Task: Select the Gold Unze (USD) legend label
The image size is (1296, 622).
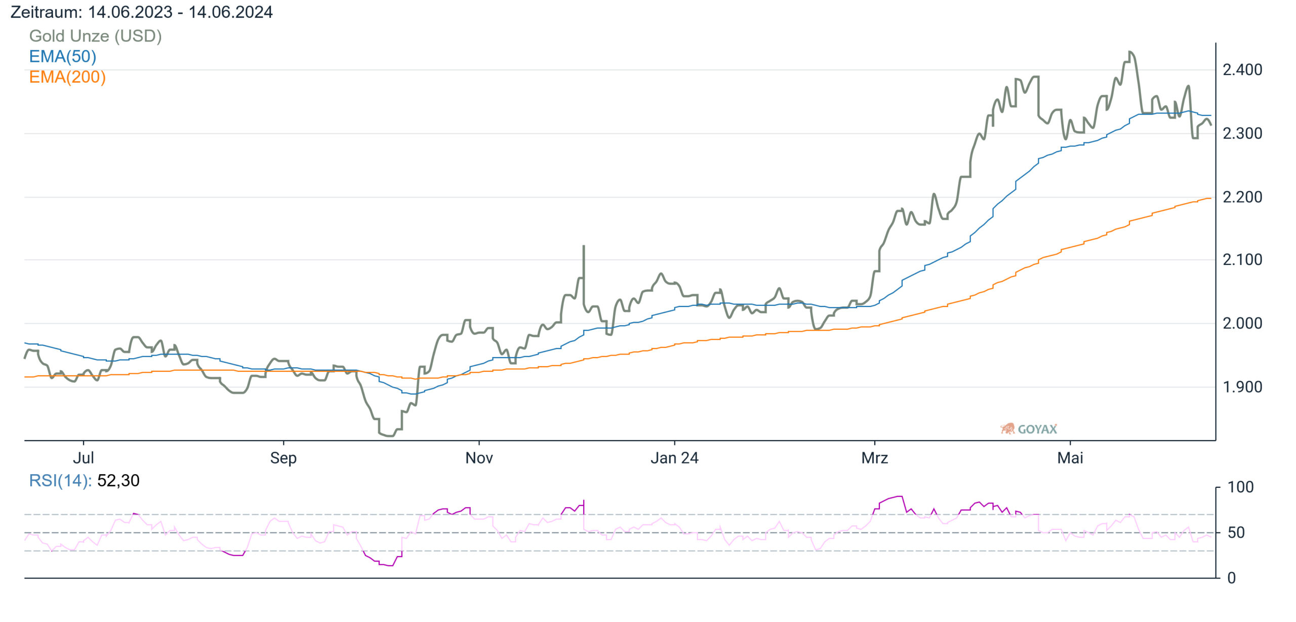Action: click(95, 36)
